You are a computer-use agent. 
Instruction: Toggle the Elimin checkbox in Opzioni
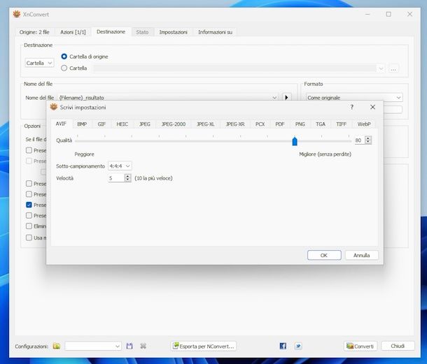click(29, 226)
